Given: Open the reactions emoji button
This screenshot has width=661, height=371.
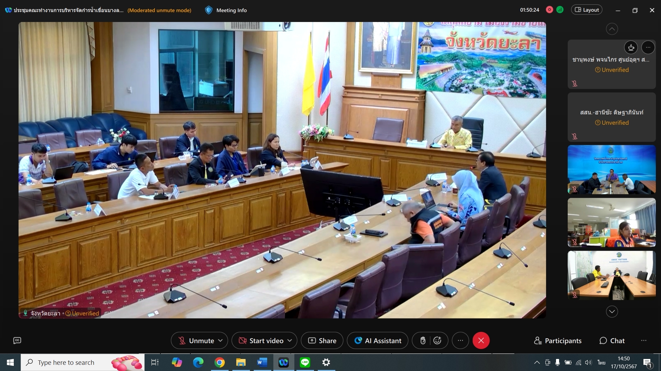Looking at the screenshot, I should (x=437, y=340).
